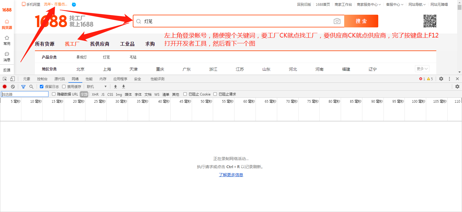Screen dimensions: 462x212
Task: Click the red error count indicator
Action: tap(422, 79)
